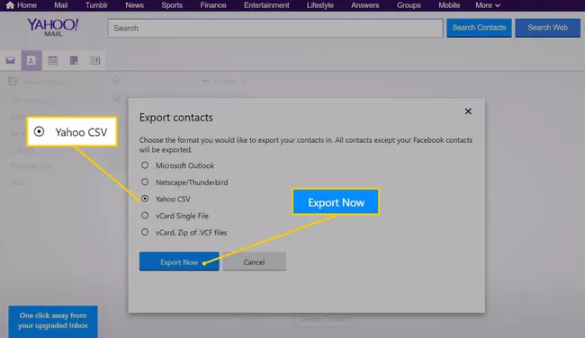Screen dimensions: 585x338
Task: Focus the Search input field
Action: point(275,29)
